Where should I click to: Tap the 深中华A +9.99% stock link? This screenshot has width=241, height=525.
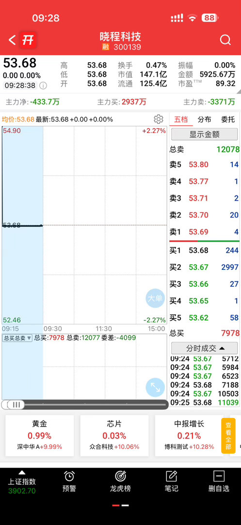click(x=39, y=447)
